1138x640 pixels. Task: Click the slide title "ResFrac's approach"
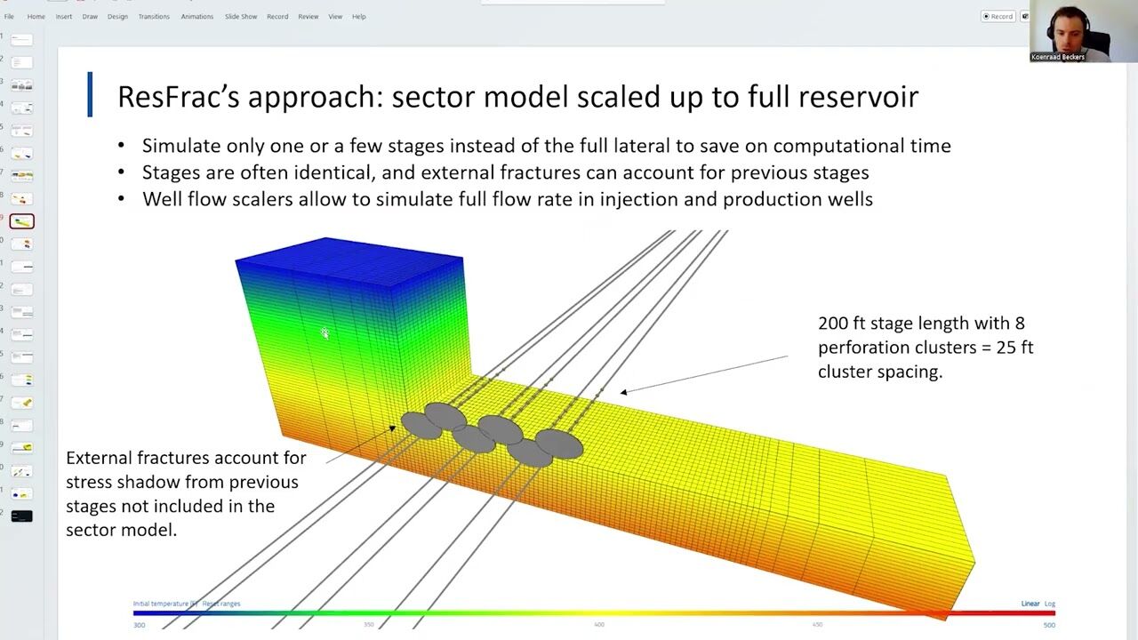tap(517, 96)
